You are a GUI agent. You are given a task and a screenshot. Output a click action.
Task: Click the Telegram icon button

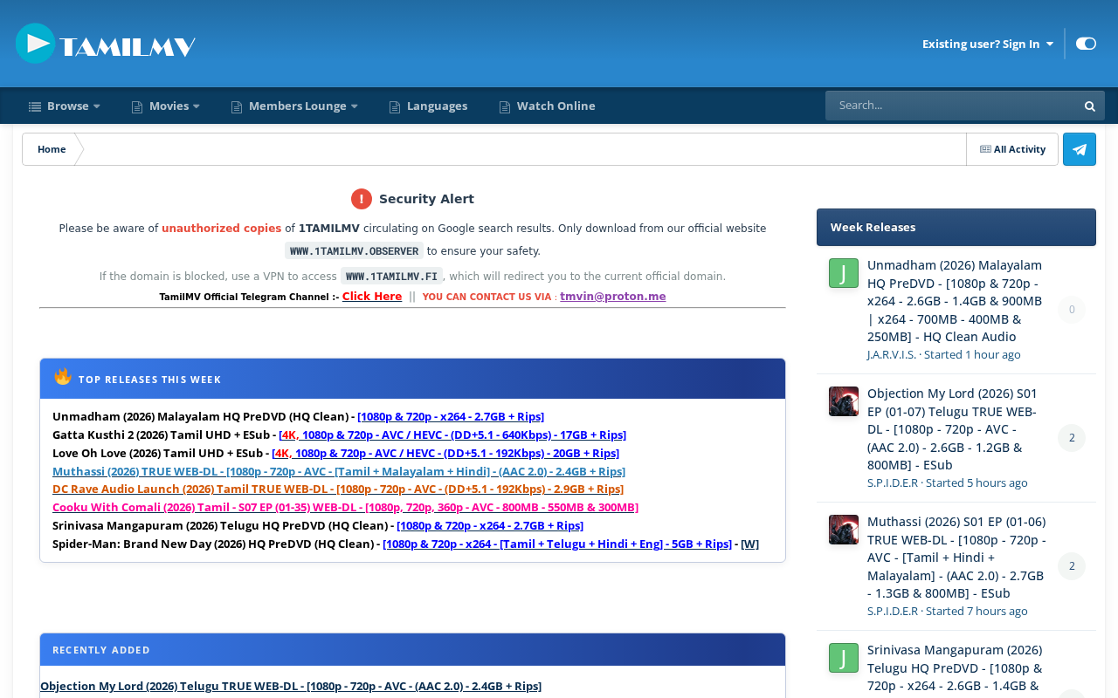pyautogui.click(x=1080, y=149)
